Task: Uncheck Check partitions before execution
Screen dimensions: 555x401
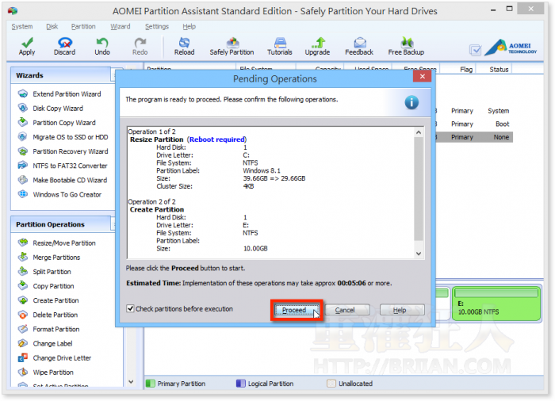Action: pyautogui.click(x=131, y=309)
